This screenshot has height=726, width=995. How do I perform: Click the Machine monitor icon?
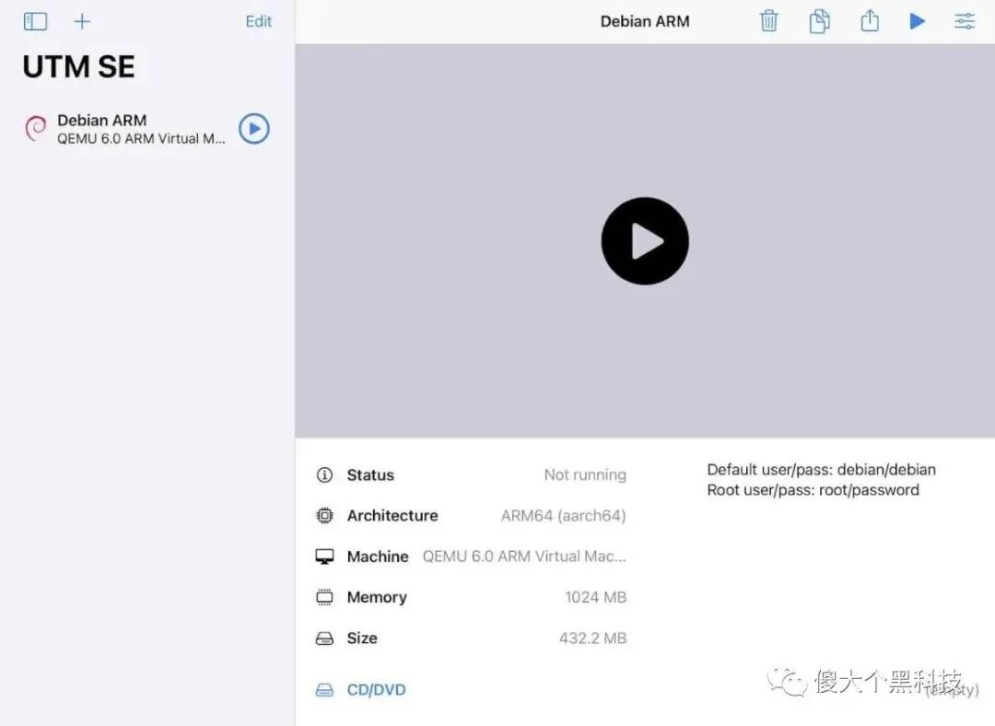click(324, 556)
